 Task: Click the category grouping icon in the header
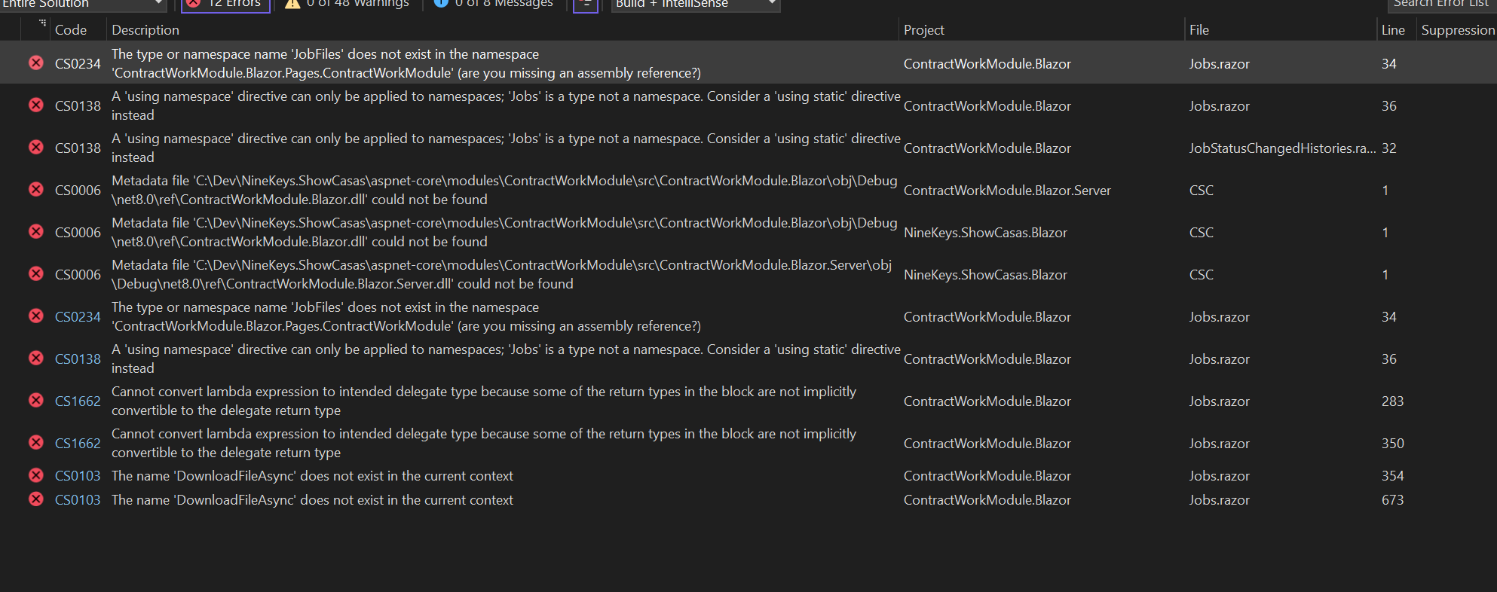click(42, 24)
